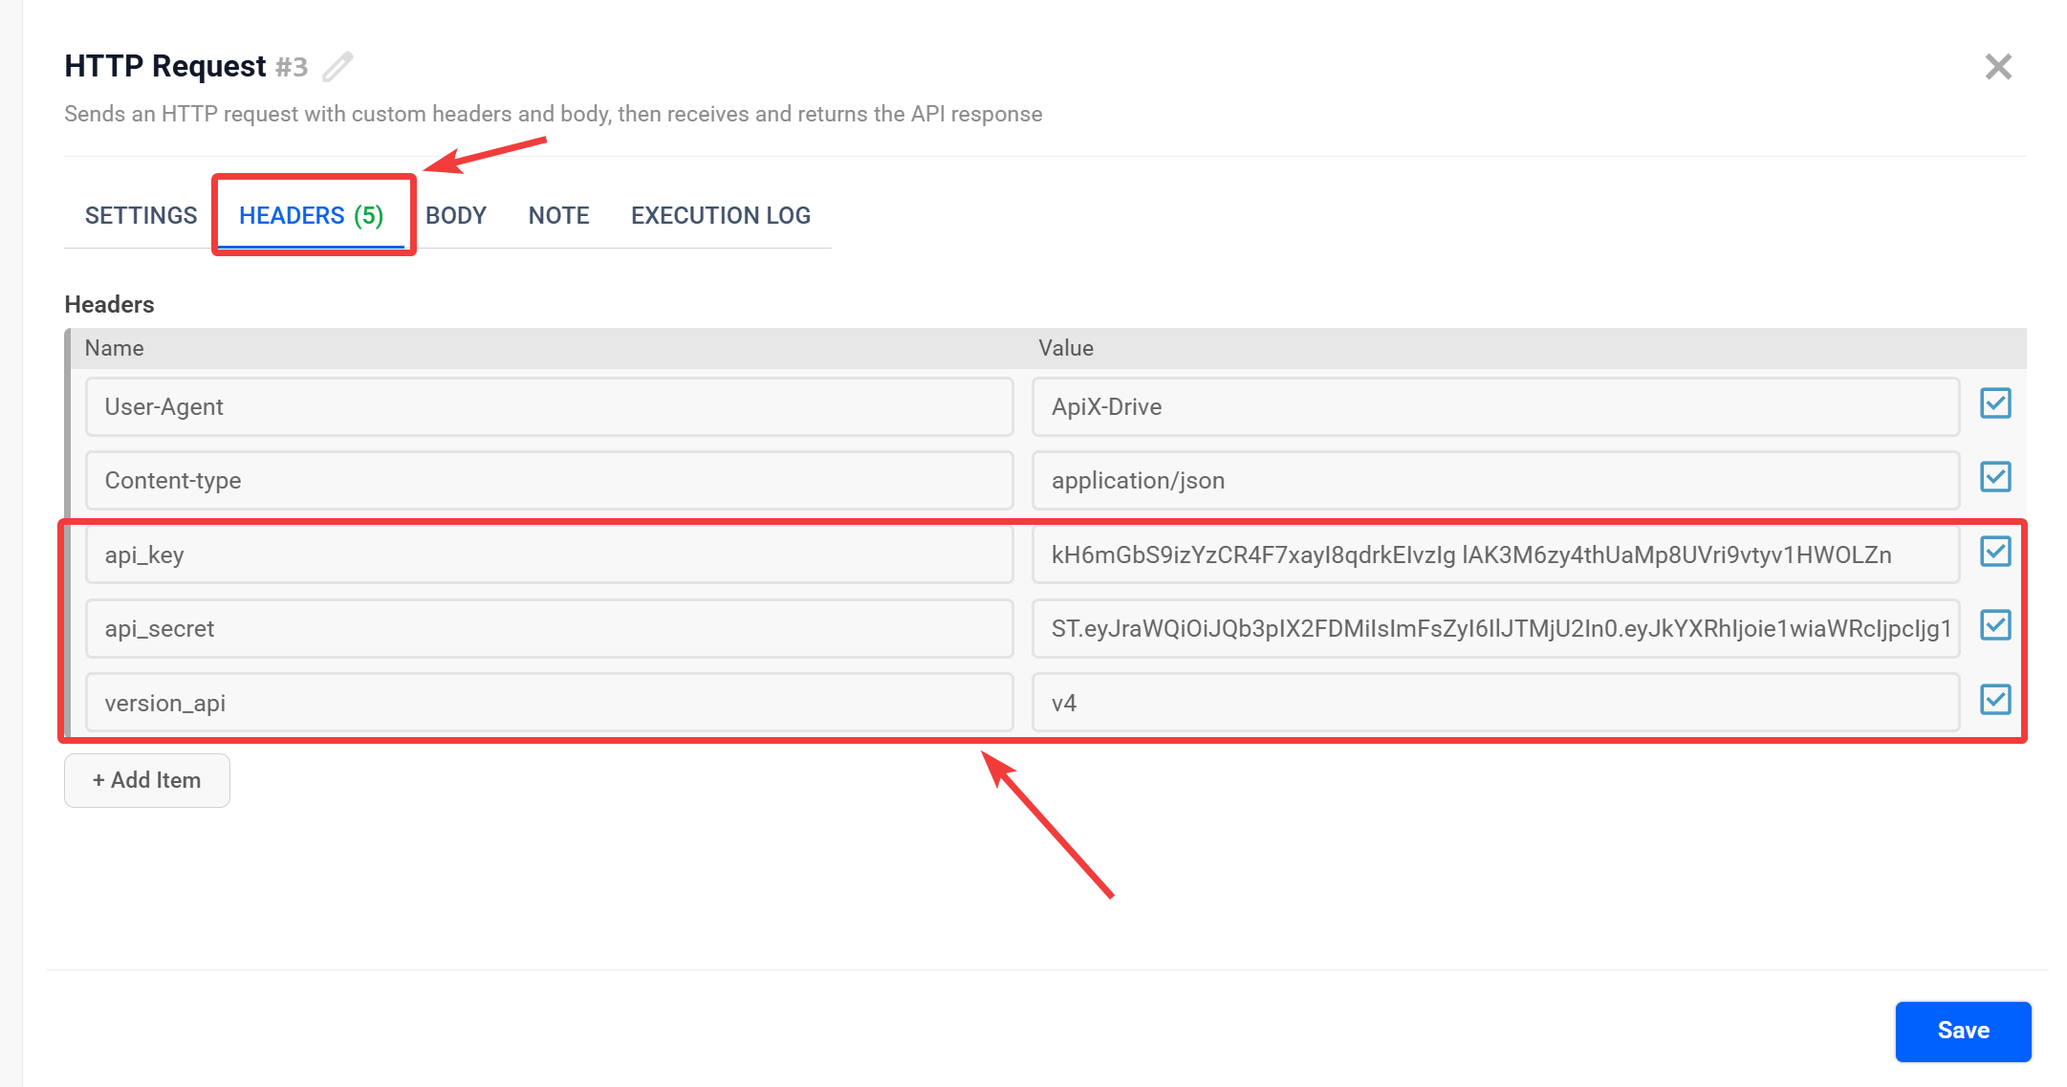Focus the api_key value input

[1495, 554]
